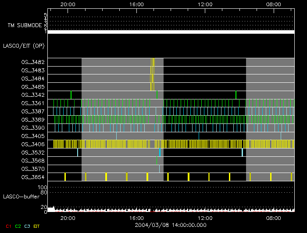The height and width of the screenshot is (233, 307).
Task: Click the red C1 legend entry
Action: coord(7,226)
